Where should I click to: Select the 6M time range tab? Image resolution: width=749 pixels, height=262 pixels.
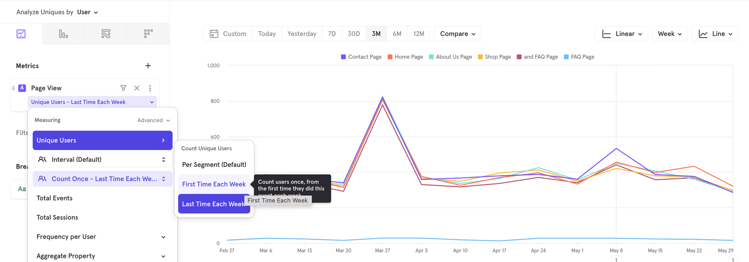pos(397,34)
